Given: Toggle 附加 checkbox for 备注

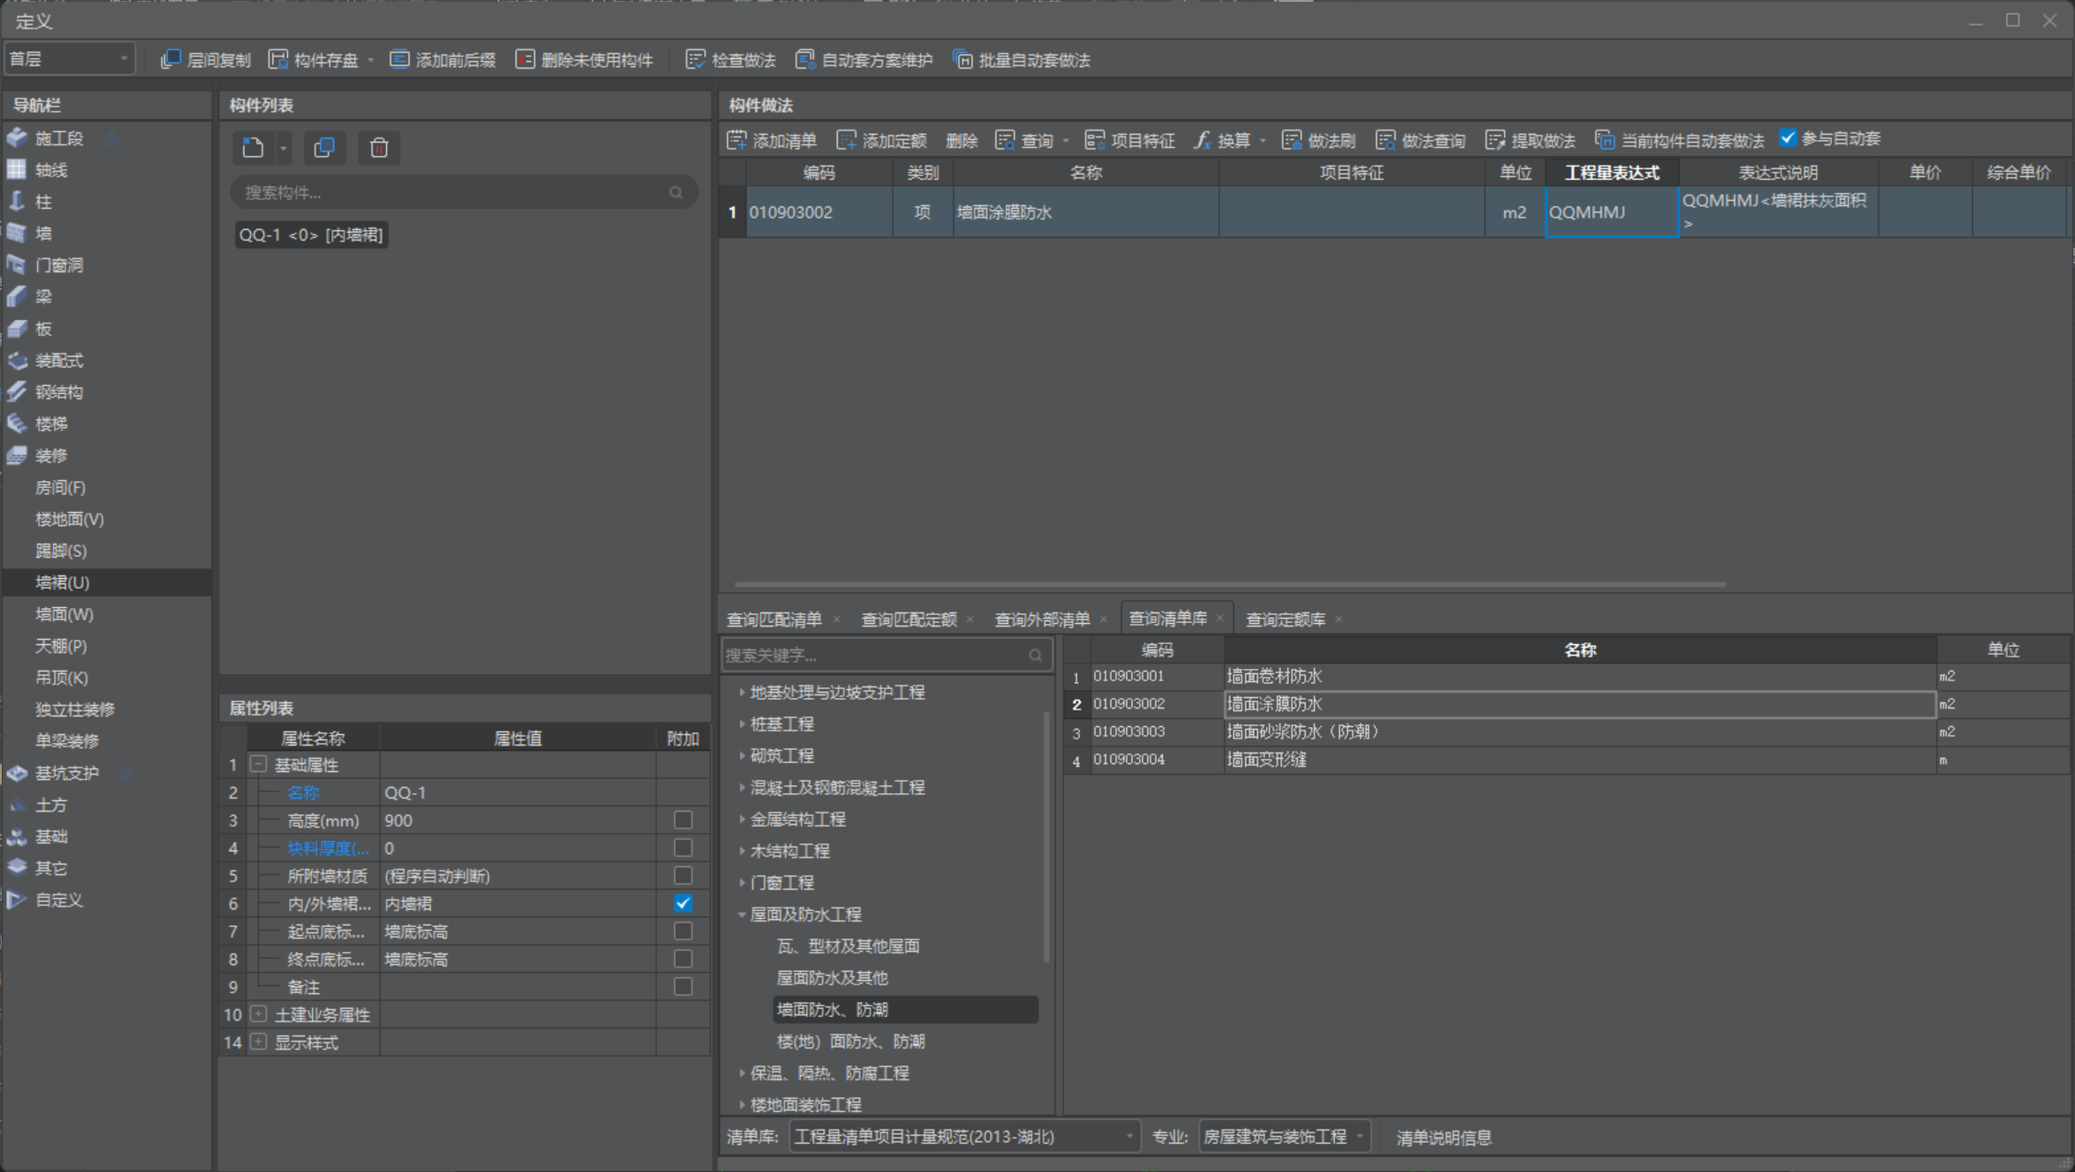Looking at the screenshot, I should pos(683,986).
